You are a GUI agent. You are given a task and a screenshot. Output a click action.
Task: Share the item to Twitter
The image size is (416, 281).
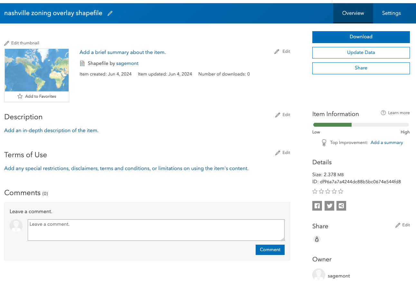329,205
